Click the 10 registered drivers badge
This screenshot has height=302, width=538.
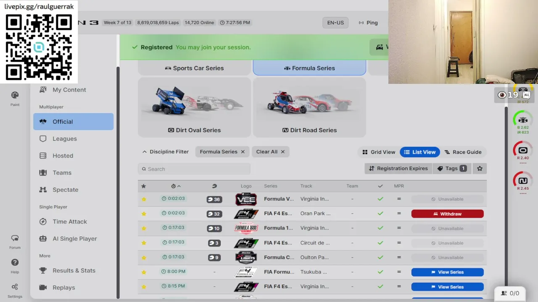214,229
